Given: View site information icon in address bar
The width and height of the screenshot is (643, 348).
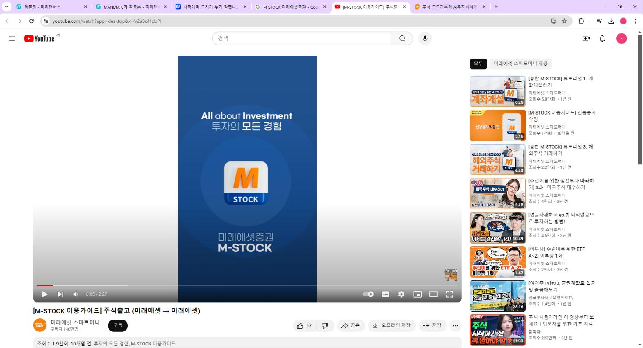Looking at the screenshot, I should click(46, 21).
